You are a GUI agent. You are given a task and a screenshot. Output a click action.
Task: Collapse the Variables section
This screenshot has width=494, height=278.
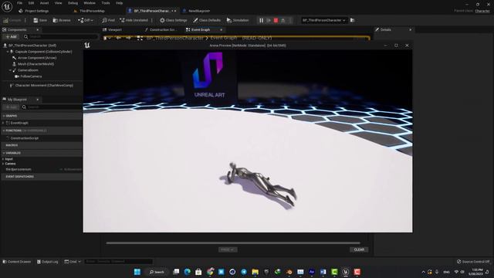[4, 153]
